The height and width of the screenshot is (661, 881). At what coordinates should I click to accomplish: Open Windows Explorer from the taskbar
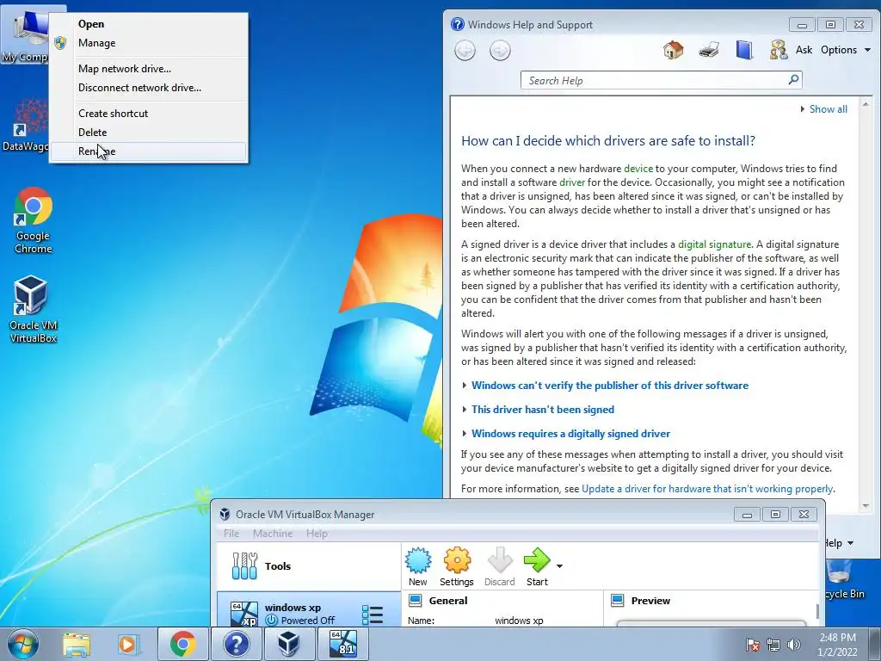pyautogui.click(x=77, y=644)
